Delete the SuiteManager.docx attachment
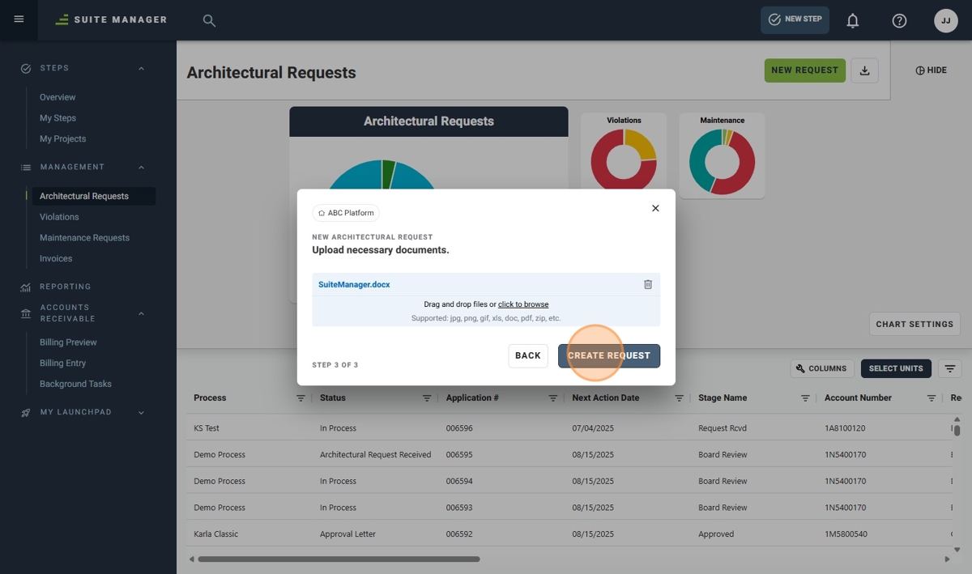This screenshot has width=972, height=574. pyautogui.click(x=648, y=284)
